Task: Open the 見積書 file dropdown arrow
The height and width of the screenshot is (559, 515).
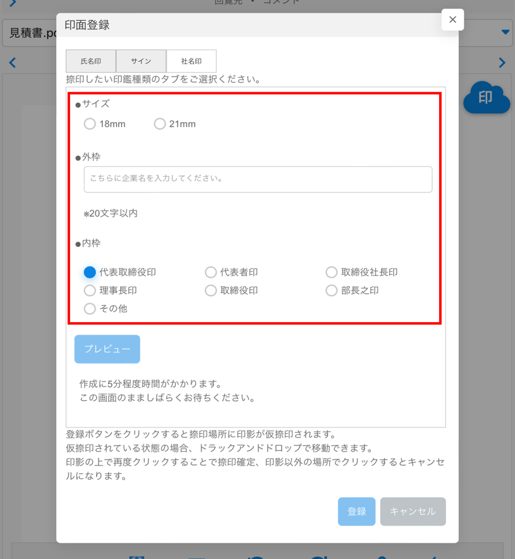Action: coord(505,33)
